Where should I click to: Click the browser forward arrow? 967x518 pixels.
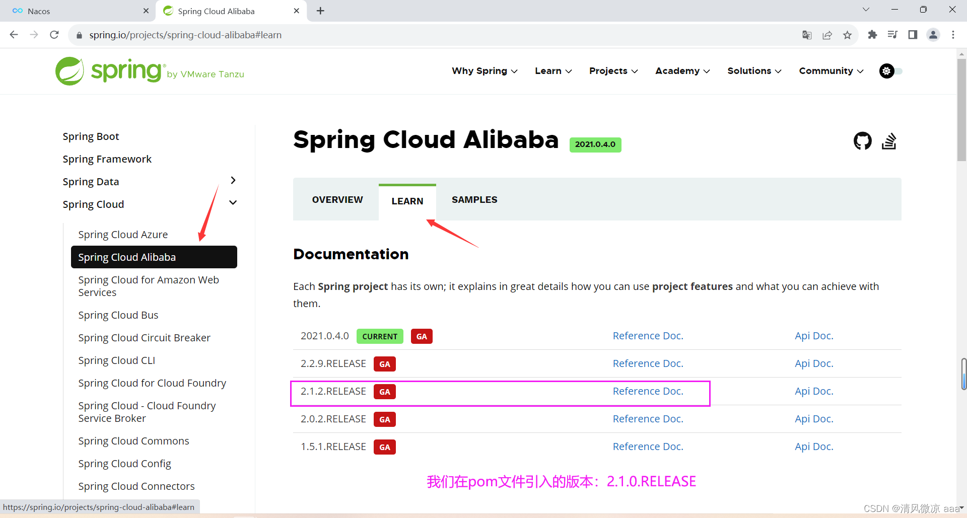(x=34, y=35)
